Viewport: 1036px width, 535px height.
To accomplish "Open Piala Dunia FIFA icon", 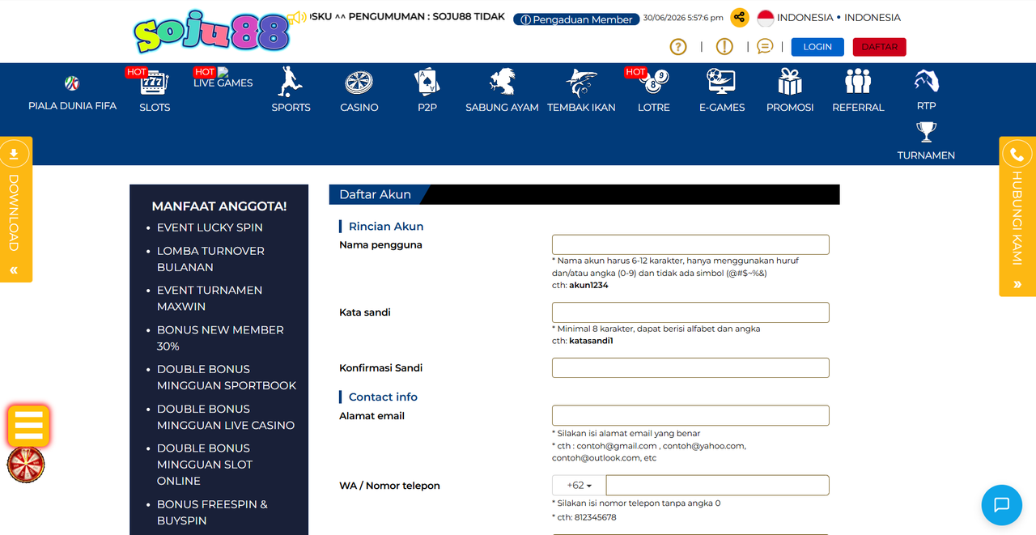I will pyautogui.click(x=72, y=83).
